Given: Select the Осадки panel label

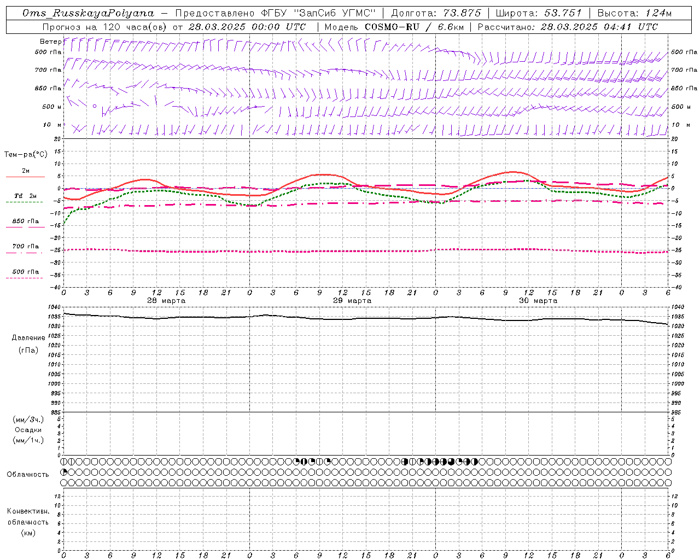Looking at the screenshot, I should coord(28,430).
